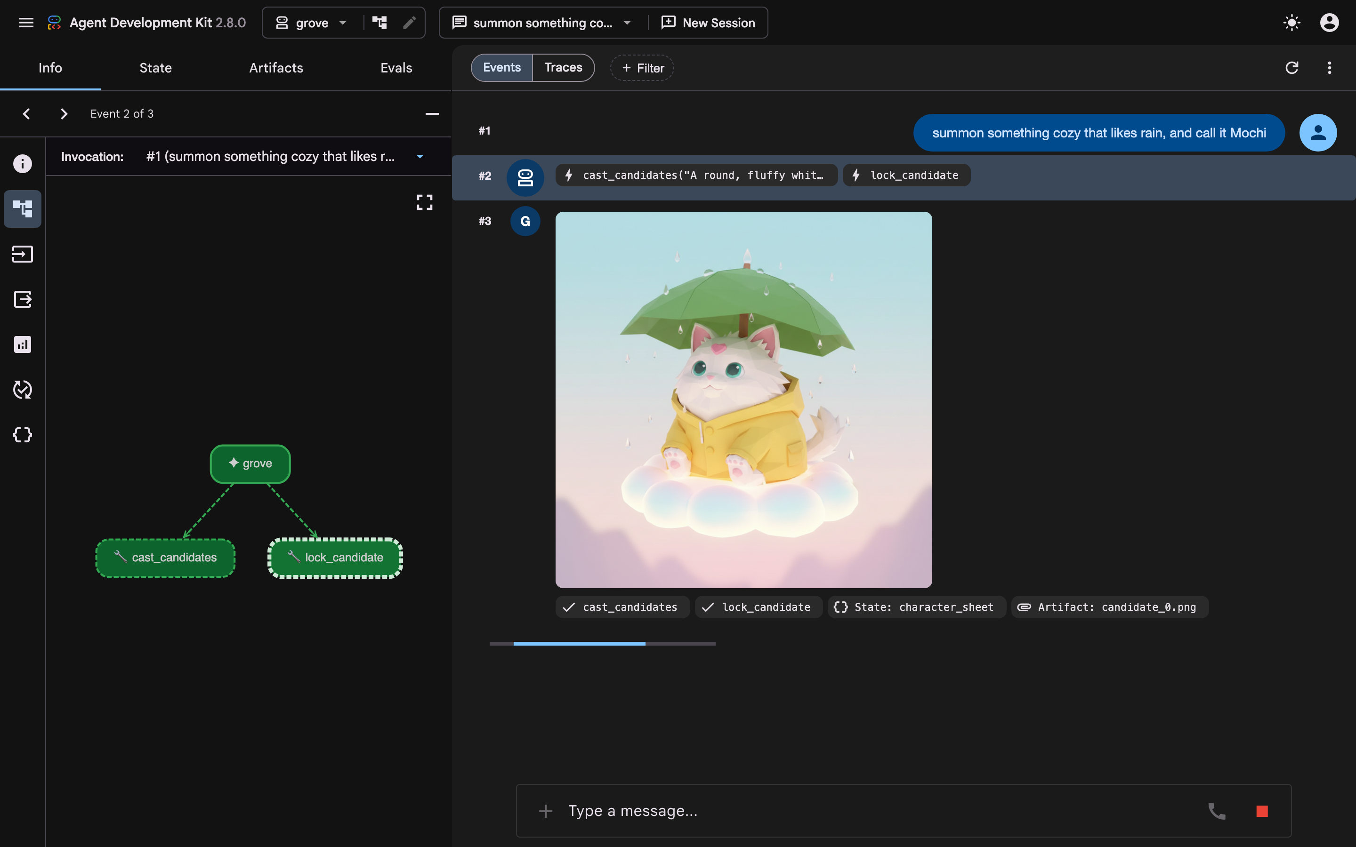The image size is (1356, 847).
Task: Select the lock_candidate node in the graph
Action: [335, 558]
